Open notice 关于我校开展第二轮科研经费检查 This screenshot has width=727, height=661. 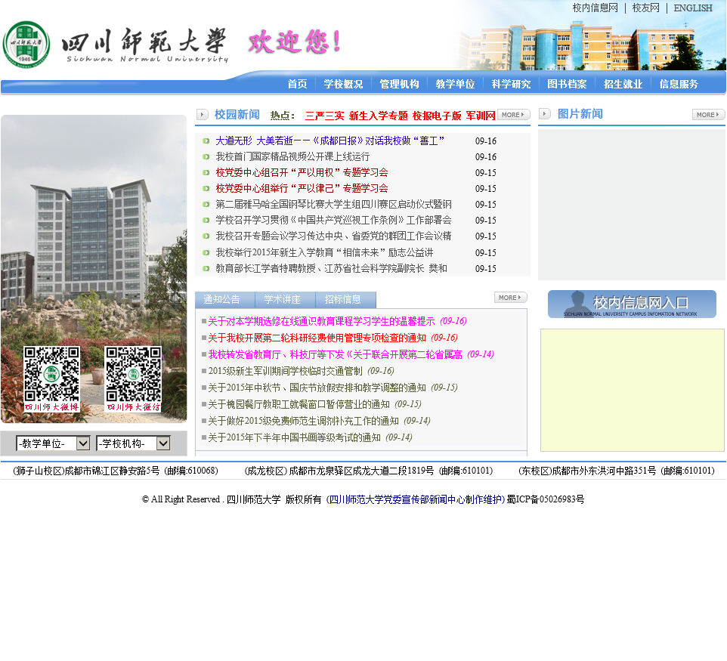click(x=317, y=338)
